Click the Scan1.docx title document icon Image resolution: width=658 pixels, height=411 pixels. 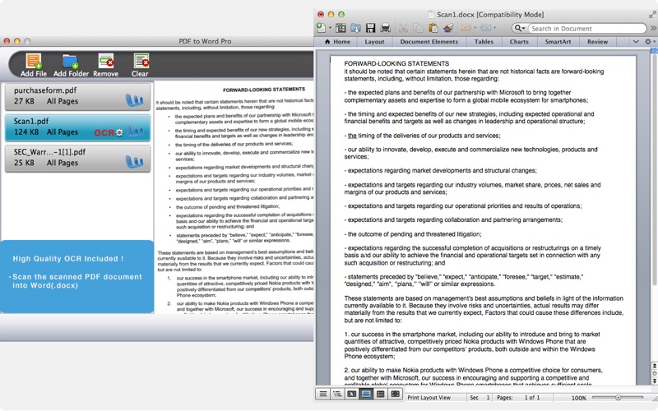pos(431,15)
